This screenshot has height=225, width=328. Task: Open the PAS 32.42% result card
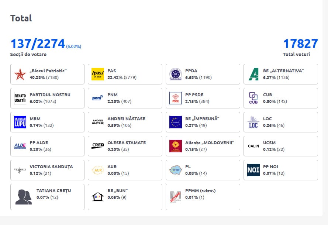[x=125, y=74]
